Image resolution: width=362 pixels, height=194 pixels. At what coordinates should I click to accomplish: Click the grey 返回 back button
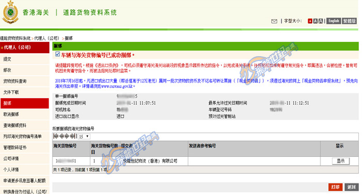pos(351,187)
